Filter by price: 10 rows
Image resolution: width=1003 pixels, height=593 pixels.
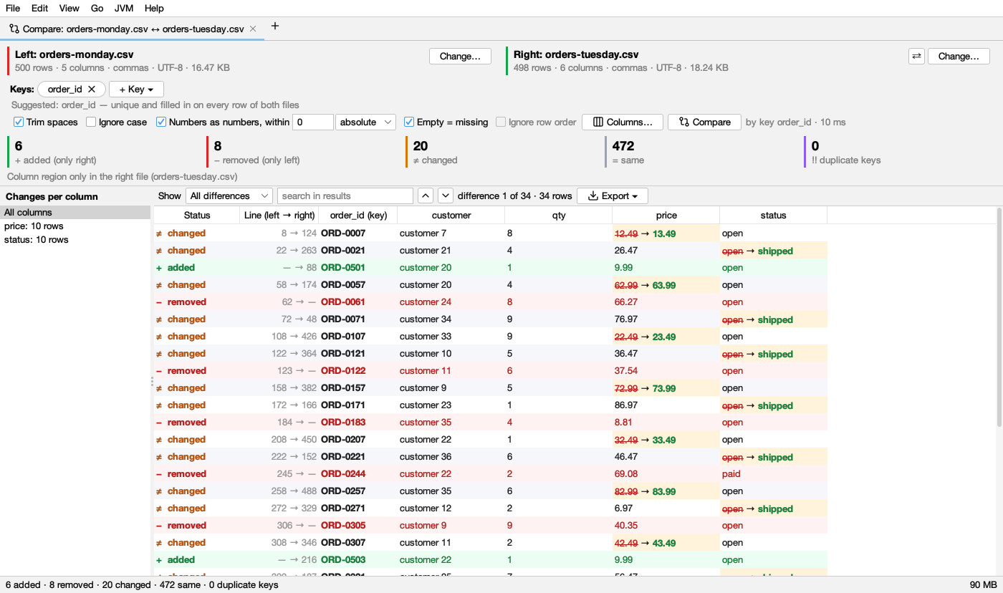click(75, 226)
